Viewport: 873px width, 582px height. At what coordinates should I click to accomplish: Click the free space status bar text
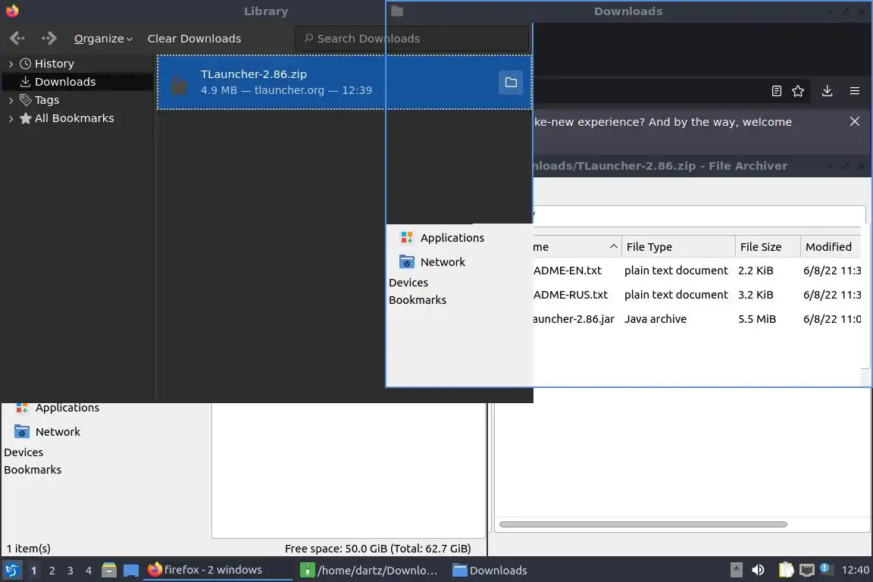[x=377, y=549]
